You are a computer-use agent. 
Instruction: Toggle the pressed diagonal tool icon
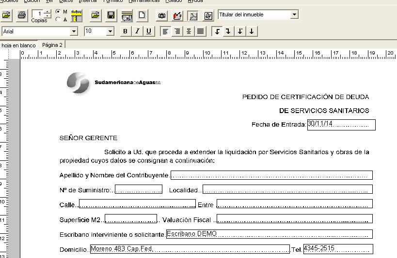click(193, 16)
